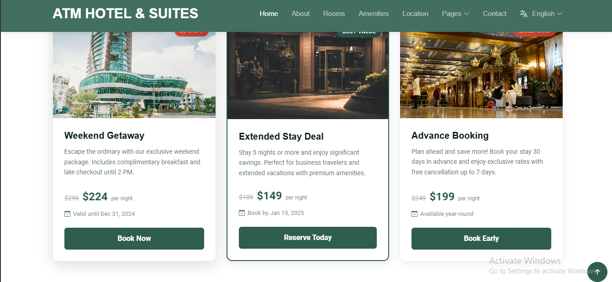Click calendar icon beside Book by Jan 15
612x282 pixels.
242,213
